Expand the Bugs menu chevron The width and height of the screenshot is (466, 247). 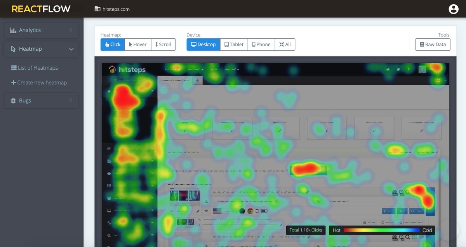click(71, 101)
